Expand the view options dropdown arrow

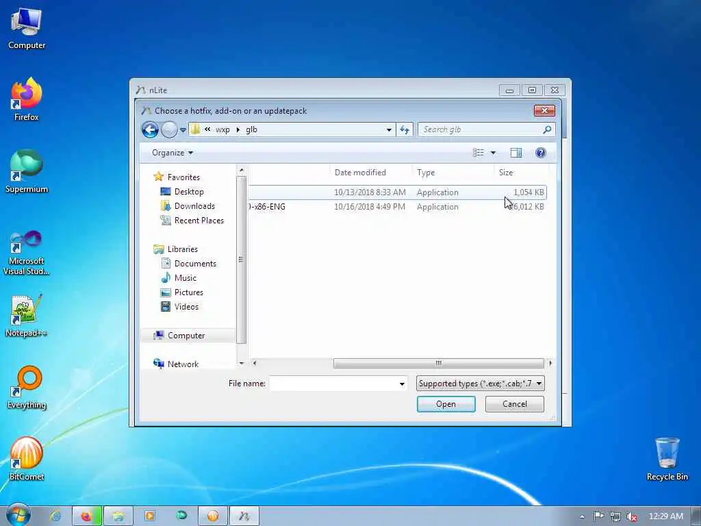tap(493, 153)
